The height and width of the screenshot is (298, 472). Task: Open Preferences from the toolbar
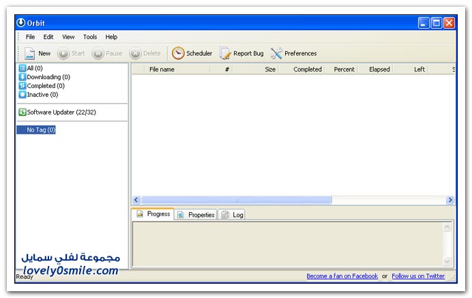[x=276, y=53]
